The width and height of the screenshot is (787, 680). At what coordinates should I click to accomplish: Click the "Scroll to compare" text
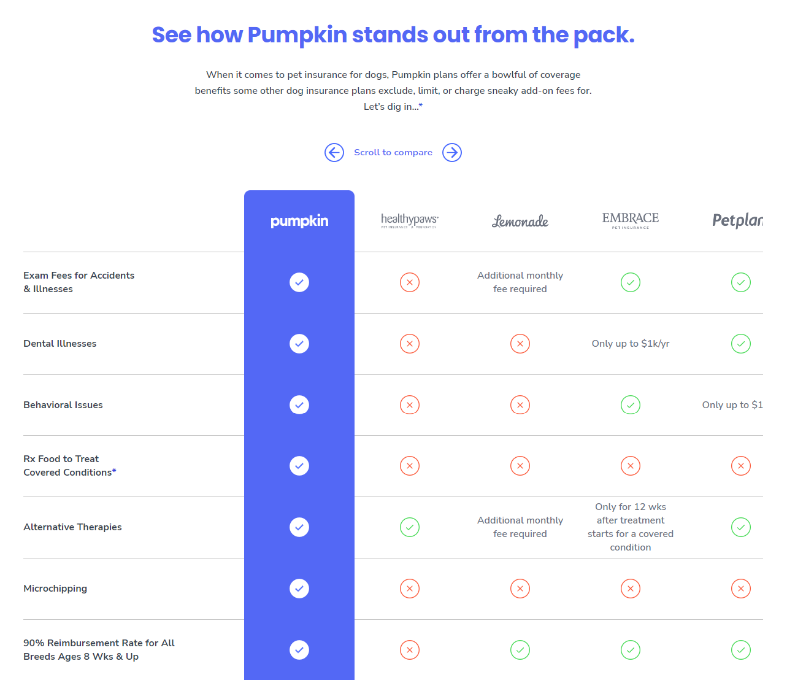click(x=393, y=152)
